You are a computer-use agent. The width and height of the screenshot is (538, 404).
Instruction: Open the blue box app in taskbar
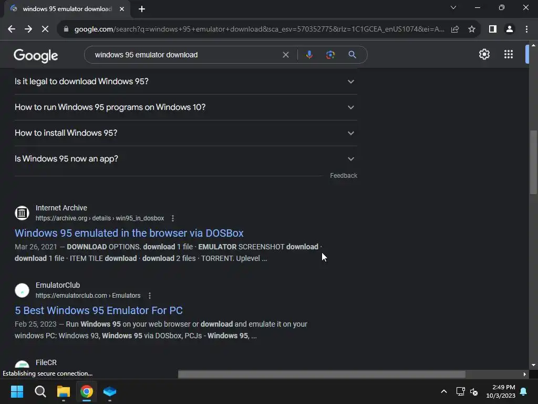110,391
